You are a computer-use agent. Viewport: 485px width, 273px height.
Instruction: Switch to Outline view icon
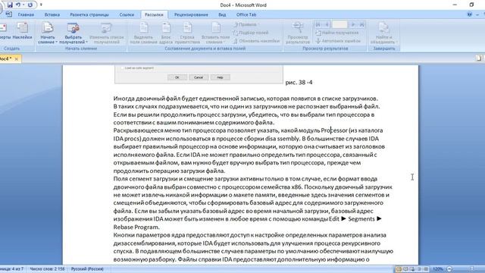tap(419, 269)
